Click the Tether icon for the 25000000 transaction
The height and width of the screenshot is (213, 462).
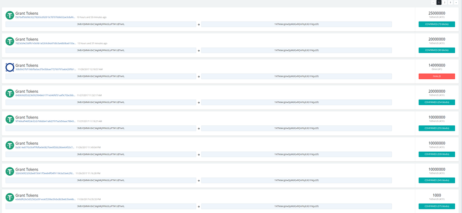coord(10,15)
